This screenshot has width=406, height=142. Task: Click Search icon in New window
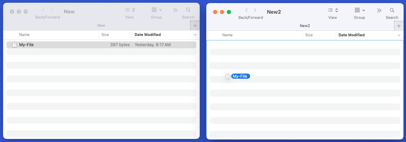pyautogui.click(x=188, y=10)
